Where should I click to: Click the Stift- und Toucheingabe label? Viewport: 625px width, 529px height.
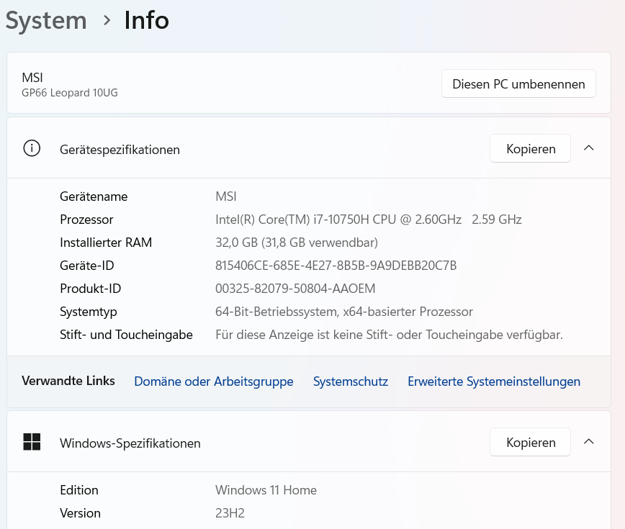[x=126, y=335]
